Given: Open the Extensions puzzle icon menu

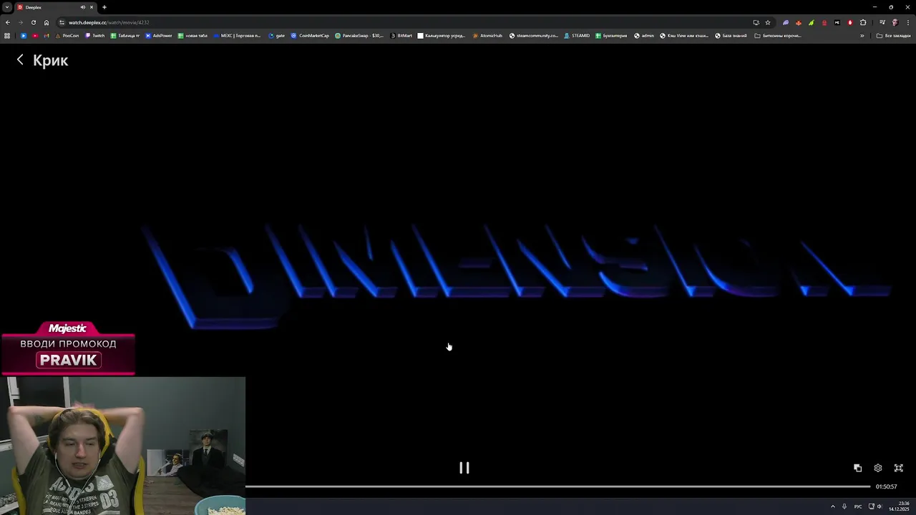Looking at the screenshot, I should click(x=863, y=22).
